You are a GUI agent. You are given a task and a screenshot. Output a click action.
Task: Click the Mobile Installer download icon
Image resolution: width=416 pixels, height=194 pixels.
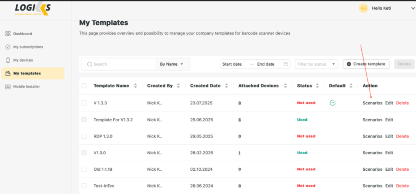click(8, 87)
